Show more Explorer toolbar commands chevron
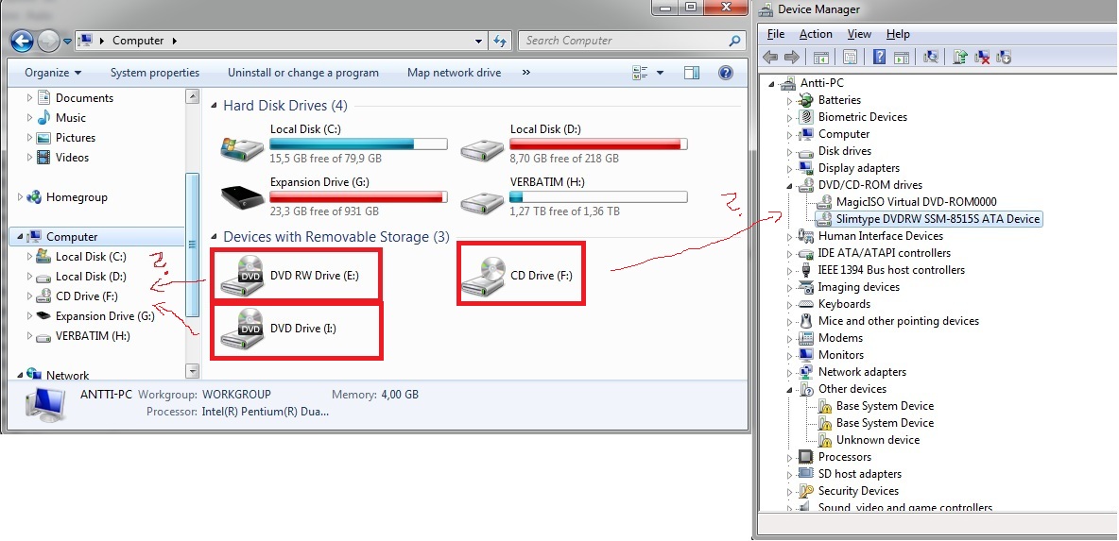 526,72
